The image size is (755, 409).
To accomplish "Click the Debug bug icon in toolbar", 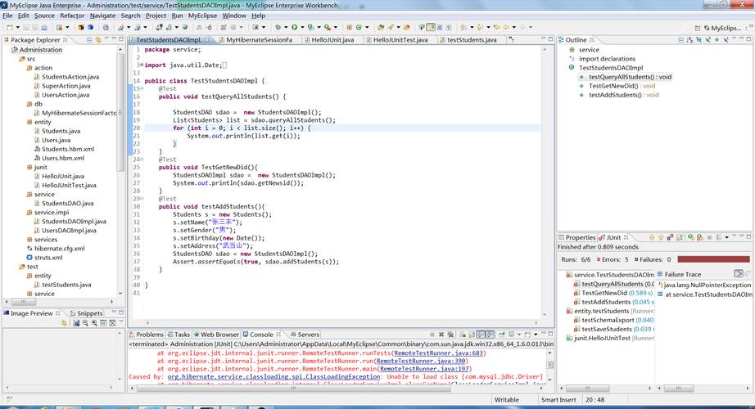I will point(278,28).
